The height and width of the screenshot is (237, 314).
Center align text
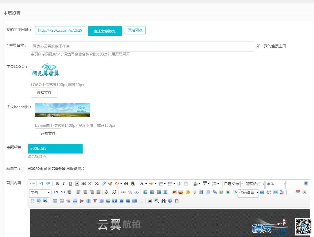point(85,192)
